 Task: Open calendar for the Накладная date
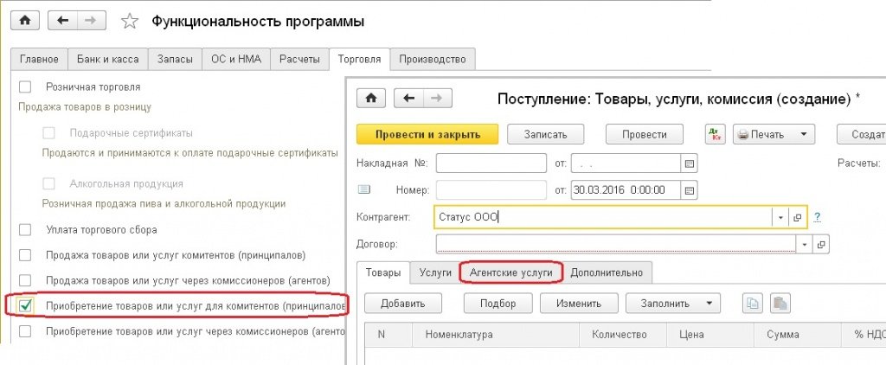coord(690,163)
